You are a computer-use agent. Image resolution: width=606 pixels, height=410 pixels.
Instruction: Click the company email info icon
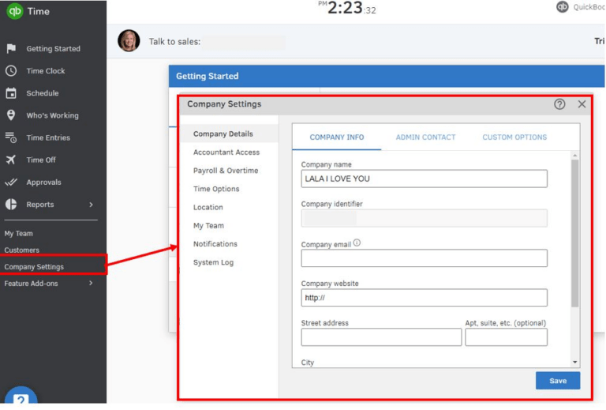pyautogui.click(x=357, y=243)
